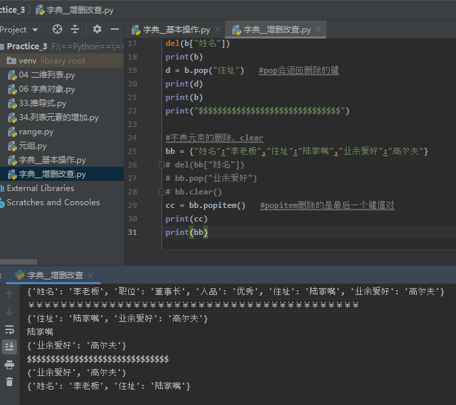Toggle soft-wrap in Run console

click(9, 329)
